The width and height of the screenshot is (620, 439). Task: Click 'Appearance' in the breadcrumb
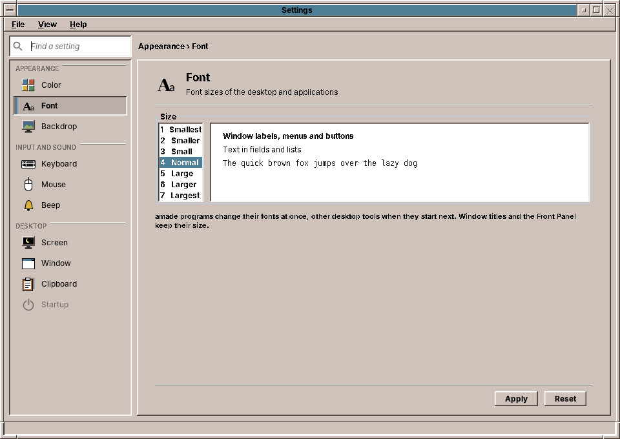point(161,46)
